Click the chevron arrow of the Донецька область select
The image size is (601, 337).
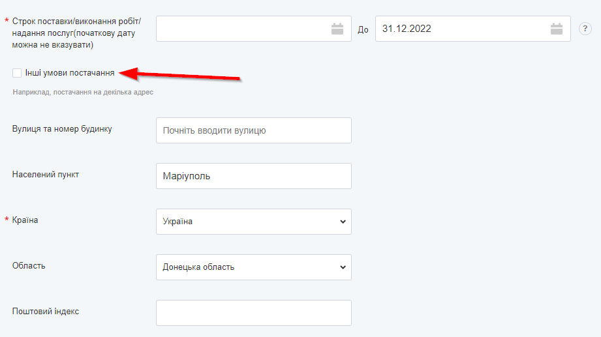click(343, 267)
